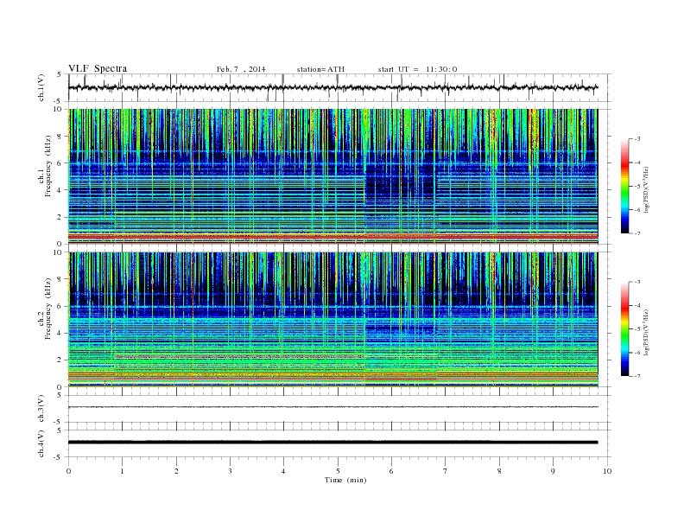Click the 'station=ATH' header label
The width and height of the screenshot is (684, 529).
[320, 69]
